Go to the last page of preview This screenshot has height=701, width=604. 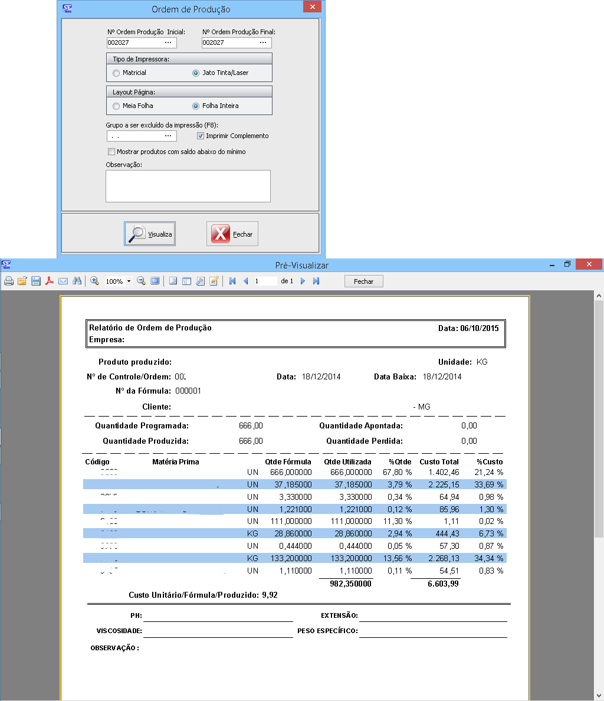click(316, 281)
